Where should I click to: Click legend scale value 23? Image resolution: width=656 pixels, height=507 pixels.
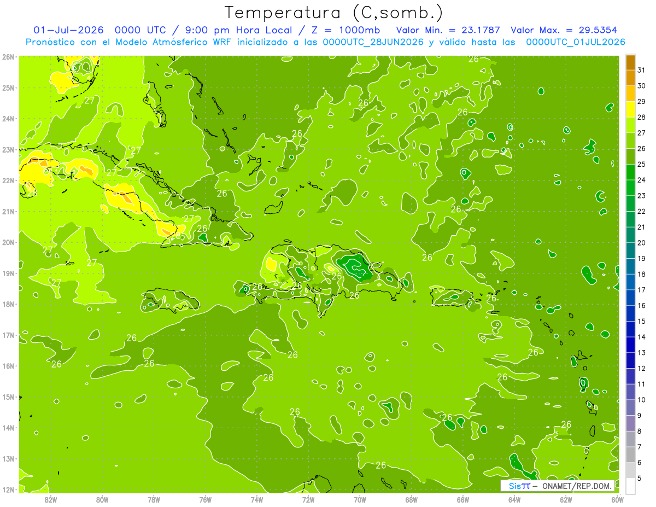641,196
